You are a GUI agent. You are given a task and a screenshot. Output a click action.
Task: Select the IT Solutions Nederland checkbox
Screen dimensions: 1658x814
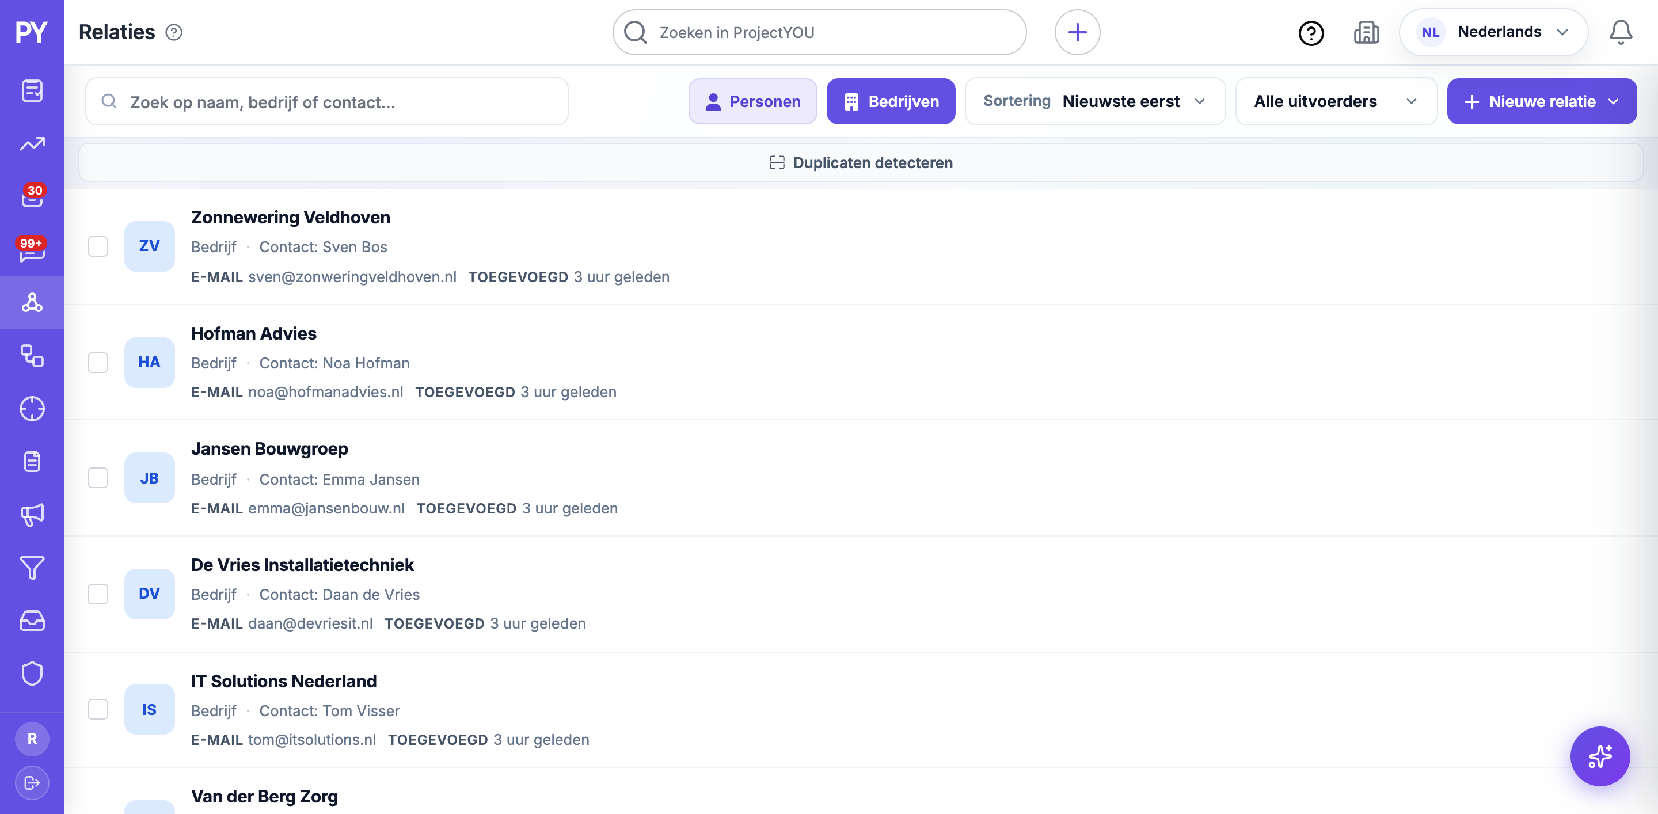[x=98, y=709]
